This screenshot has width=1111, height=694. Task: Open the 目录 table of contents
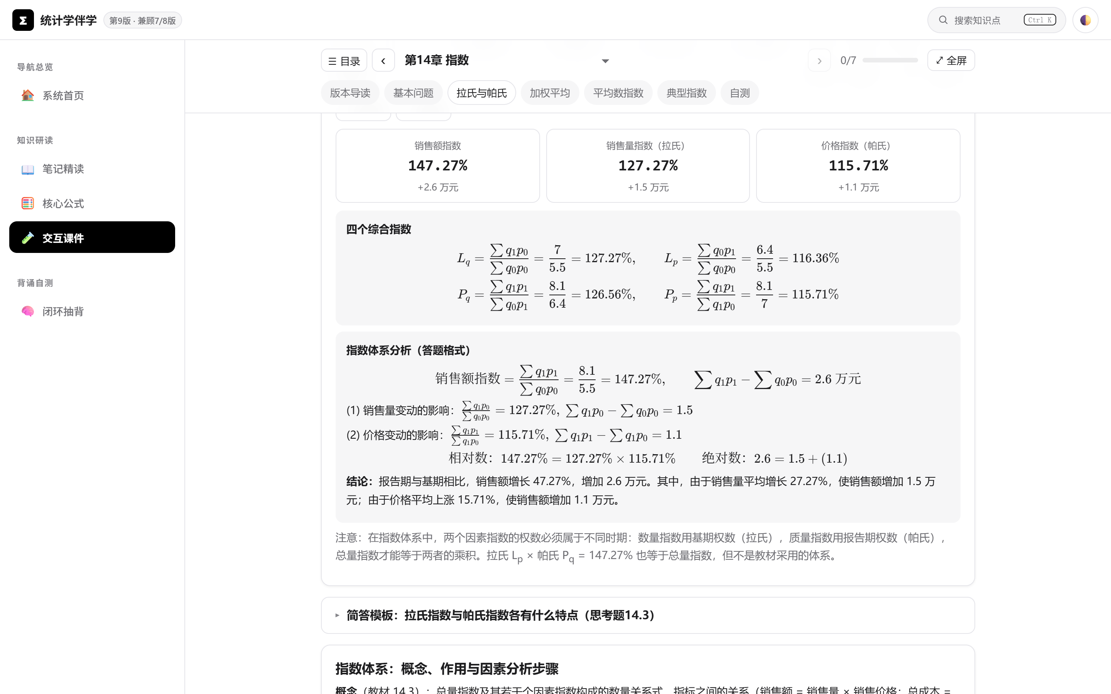(x=344, y=61)
